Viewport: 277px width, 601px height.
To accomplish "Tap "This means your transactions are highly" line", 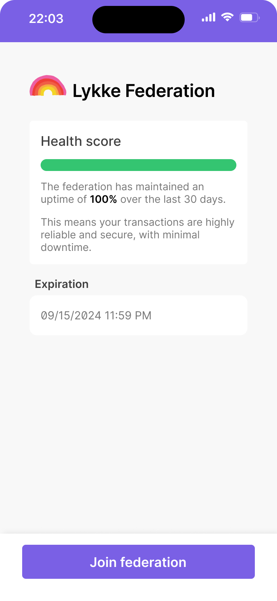I will coord(137,222).
